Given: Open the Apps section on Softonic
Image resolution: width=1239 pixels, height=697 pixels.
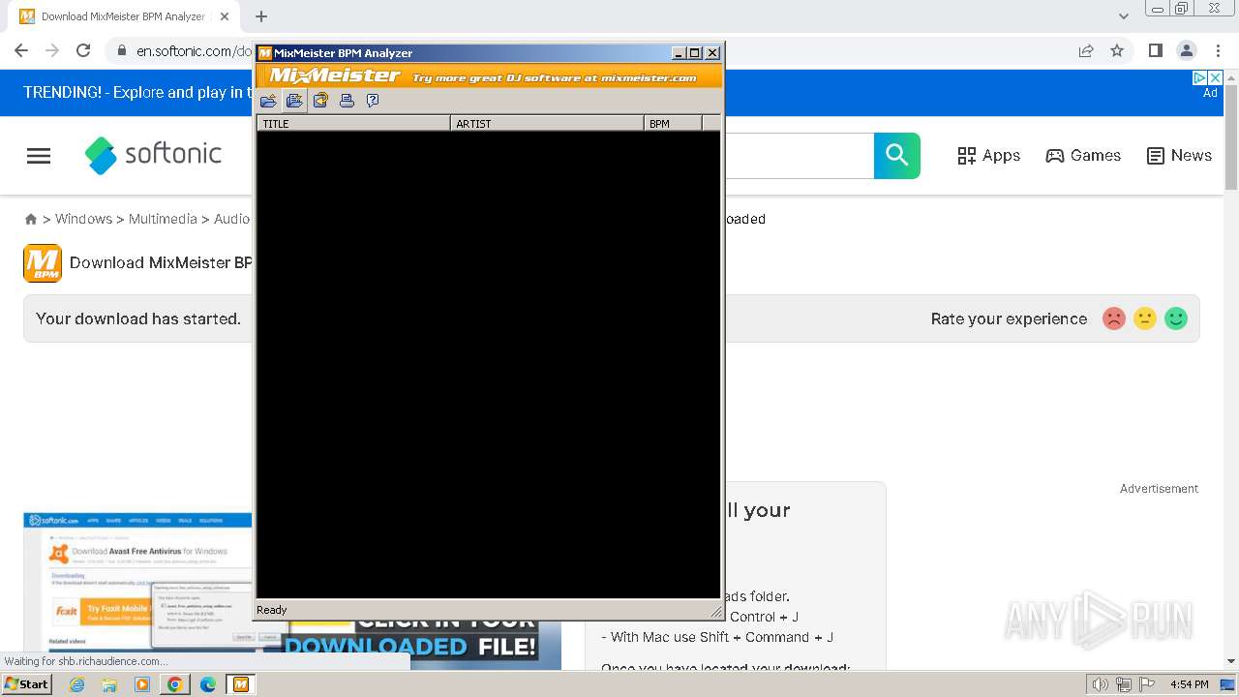Looking at the screenshot, I should [x=988, y=156].
